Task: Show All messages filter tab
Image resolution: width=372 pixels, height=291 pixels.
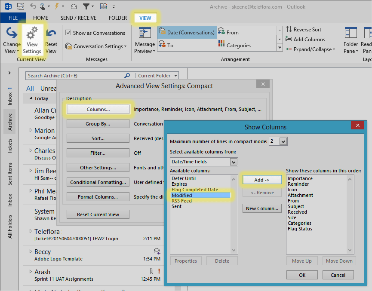Action: coord(30,89)
